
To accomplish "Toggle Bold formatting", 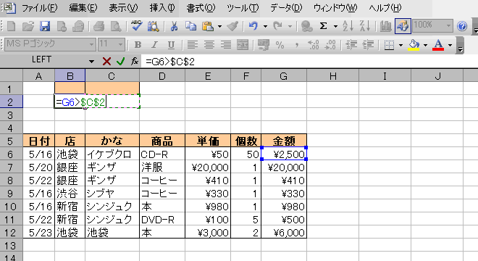I will [x=138, y=45].
